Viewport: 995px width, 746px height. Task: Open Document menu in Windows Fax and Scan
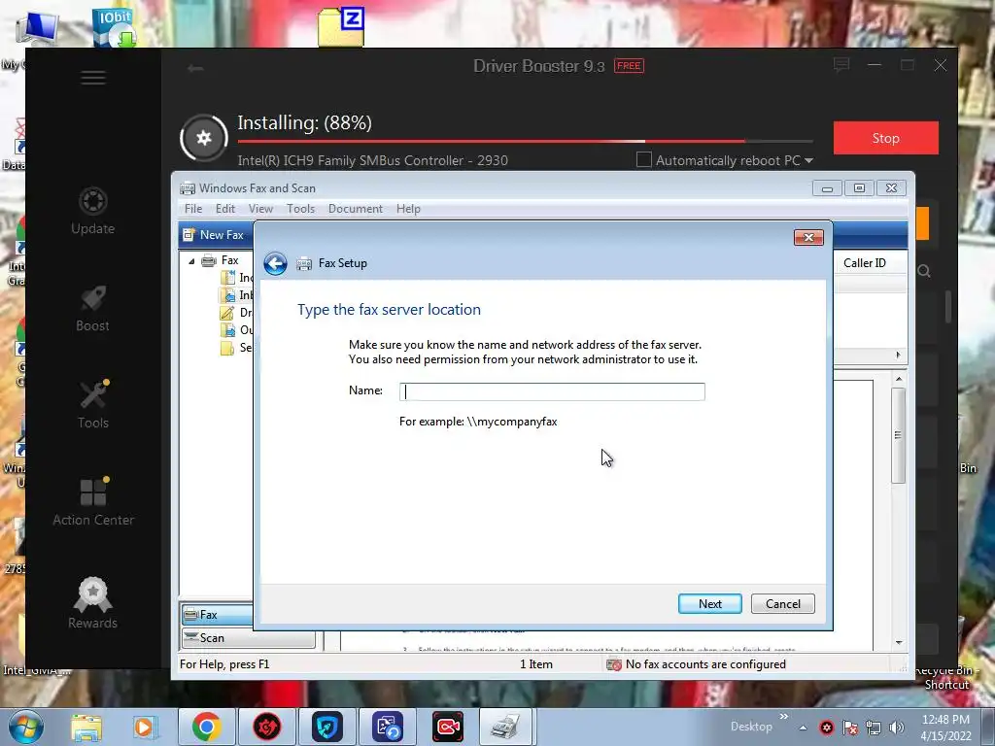tap(356, 209)
